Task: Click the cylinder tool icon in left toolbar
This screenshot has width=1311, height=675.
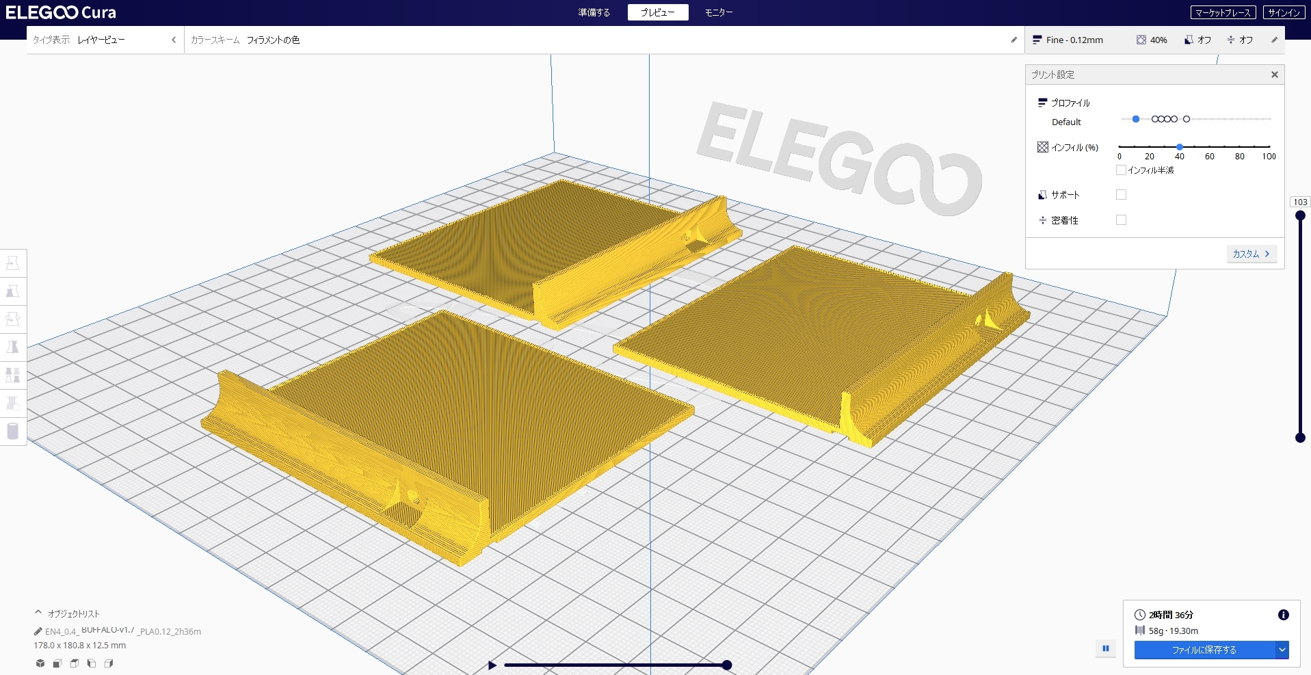Action: tap(13, 432)
